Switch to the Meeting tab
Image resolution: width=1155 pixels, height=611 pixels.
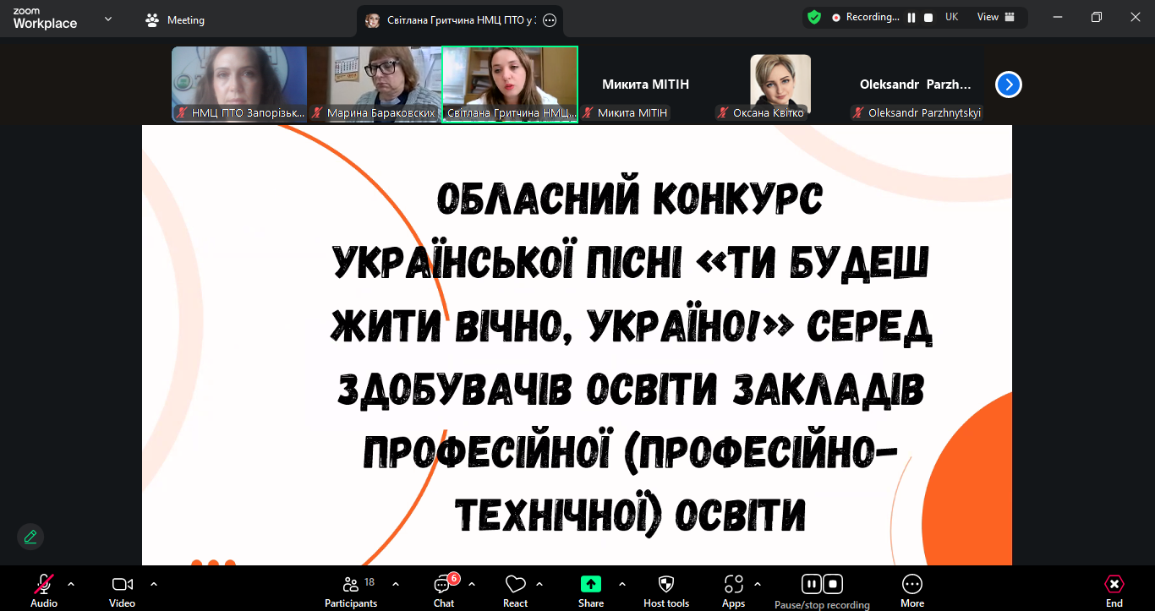coord(175,19)
